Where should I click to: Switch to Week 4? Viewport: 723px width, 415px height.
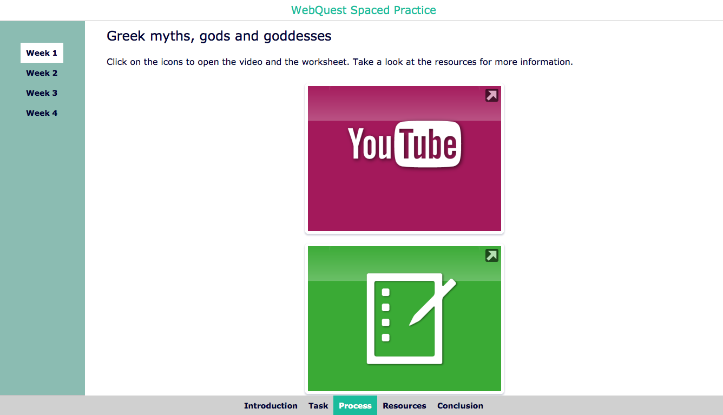coord(42,113)
